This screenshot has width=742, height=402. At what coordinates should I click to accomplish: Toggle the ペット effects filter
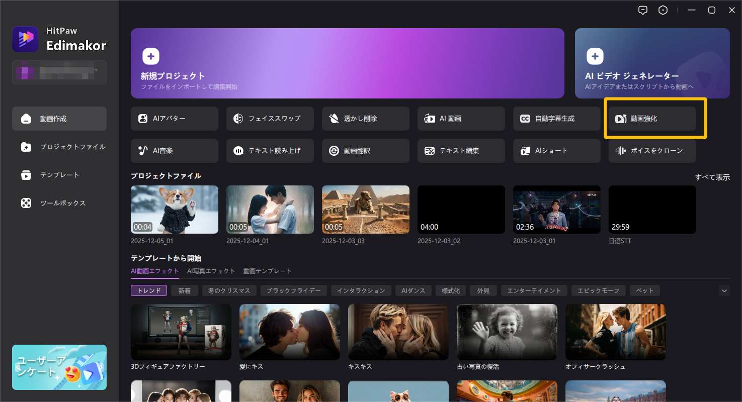[644, 290]
